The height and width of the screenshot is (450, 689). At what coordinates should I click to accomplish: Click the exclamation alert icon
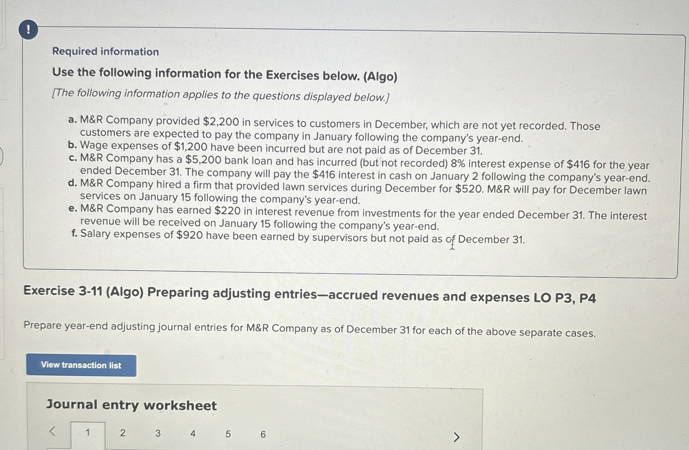(x=28, y=30)
